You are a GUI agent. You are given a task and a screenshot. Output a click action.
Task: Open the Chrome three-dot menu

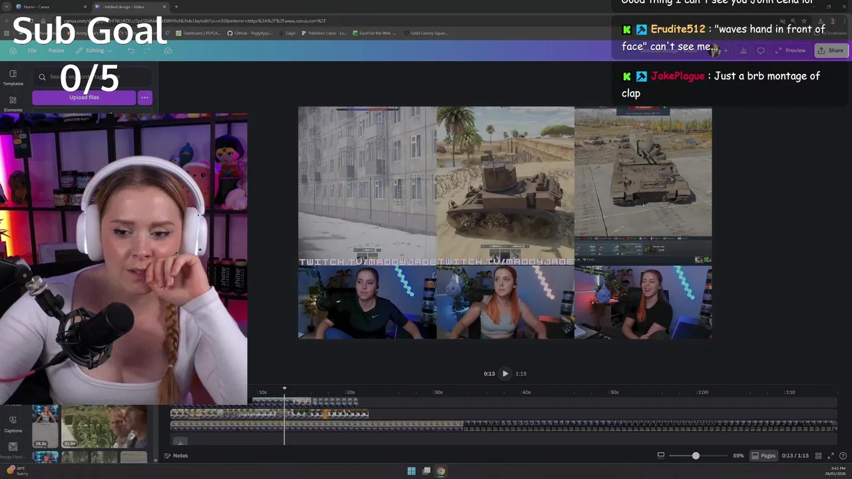point(844,21)
